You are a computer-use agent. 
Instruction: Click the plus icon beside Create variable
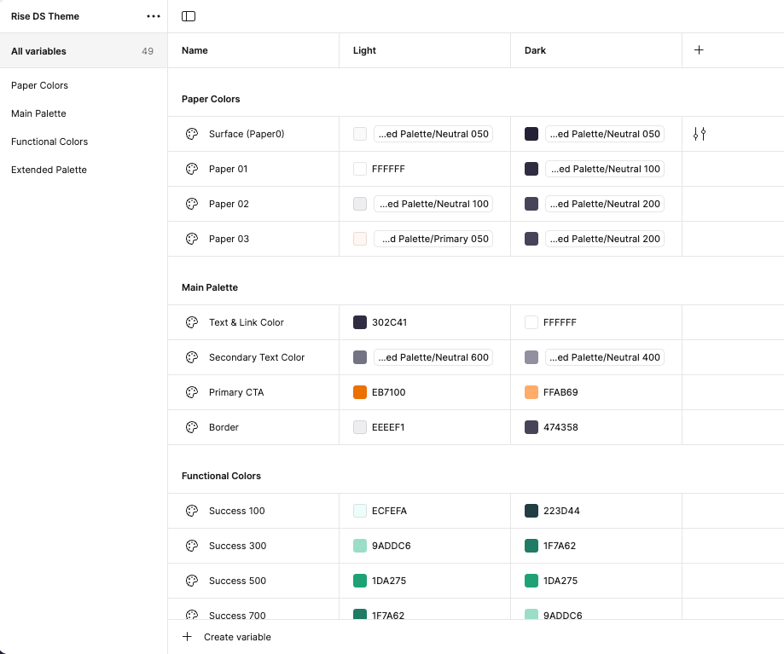(187, 636)
